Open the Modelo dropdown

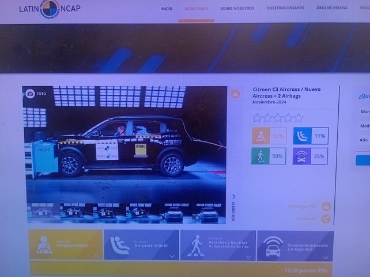click(x=364, y=126)
